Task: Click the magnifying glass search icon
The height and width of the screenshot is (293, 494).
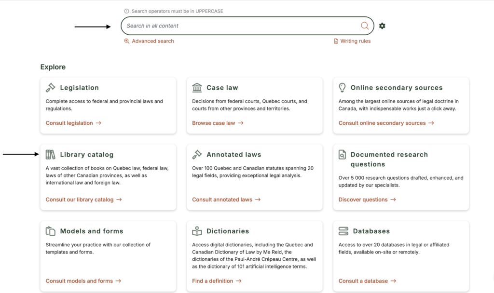Action: pyautogui.click(x=365, y=26)
